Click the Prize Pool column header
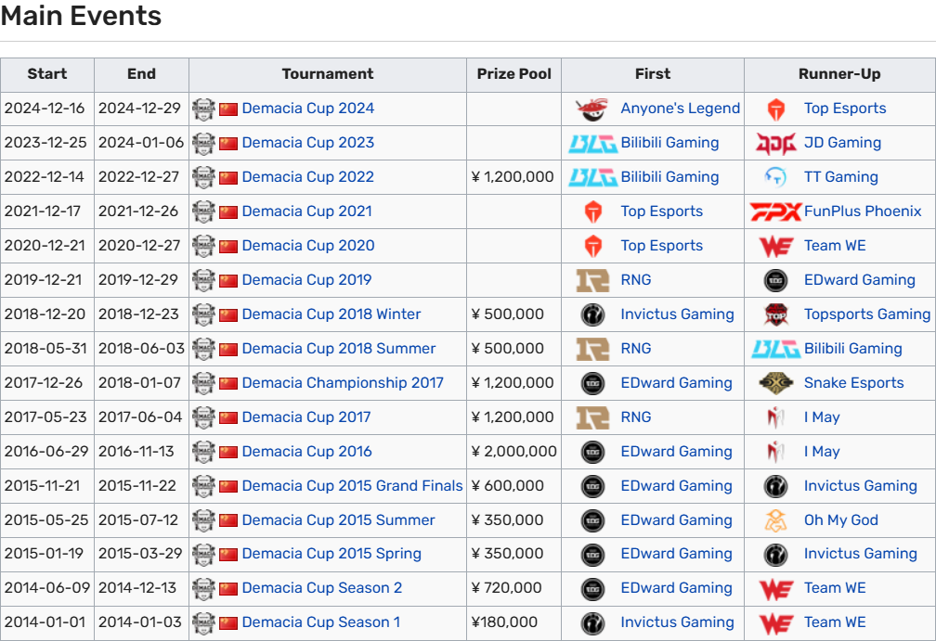The width and height of the screenshot is (936, 641). click(x=513, y=74)
